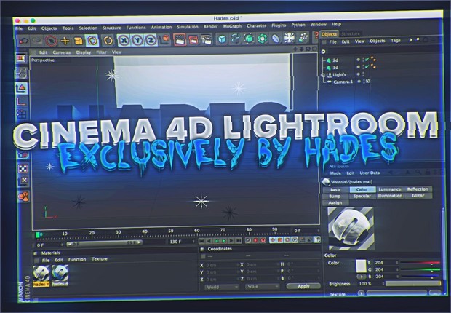This screenshot has width=451, height=313.
Task: Click the blue spline tool icon
Action: coord(236,39)
